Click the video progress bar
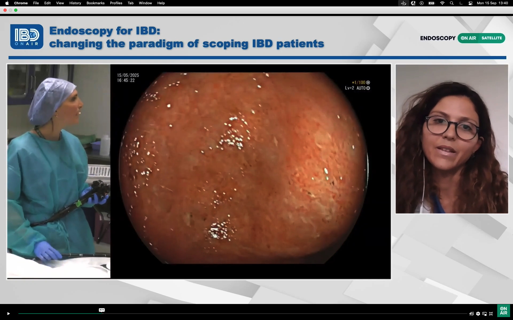 (240, 314)
